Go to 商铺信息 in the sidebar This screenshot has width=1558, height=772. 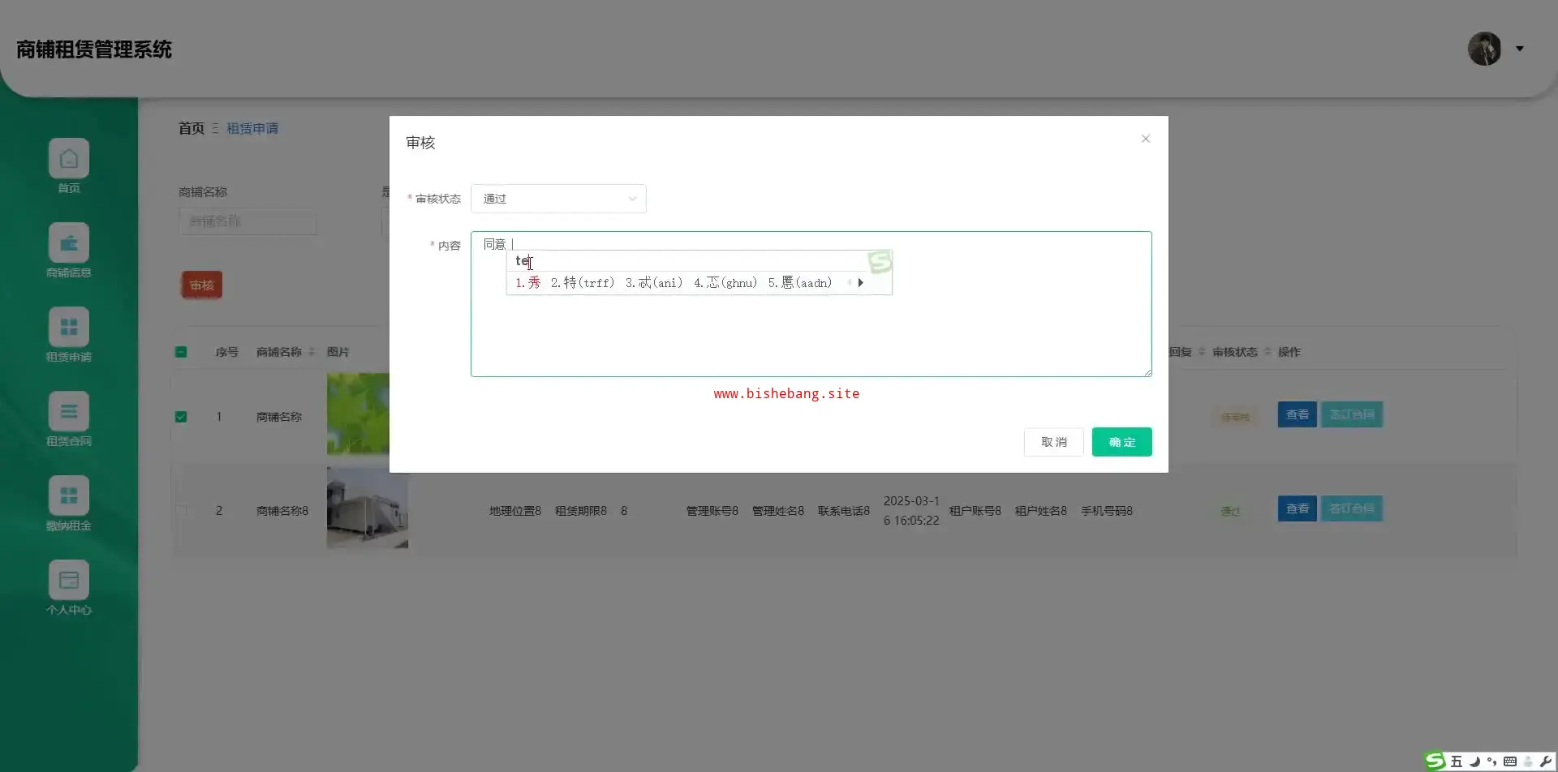coord(69,251)
